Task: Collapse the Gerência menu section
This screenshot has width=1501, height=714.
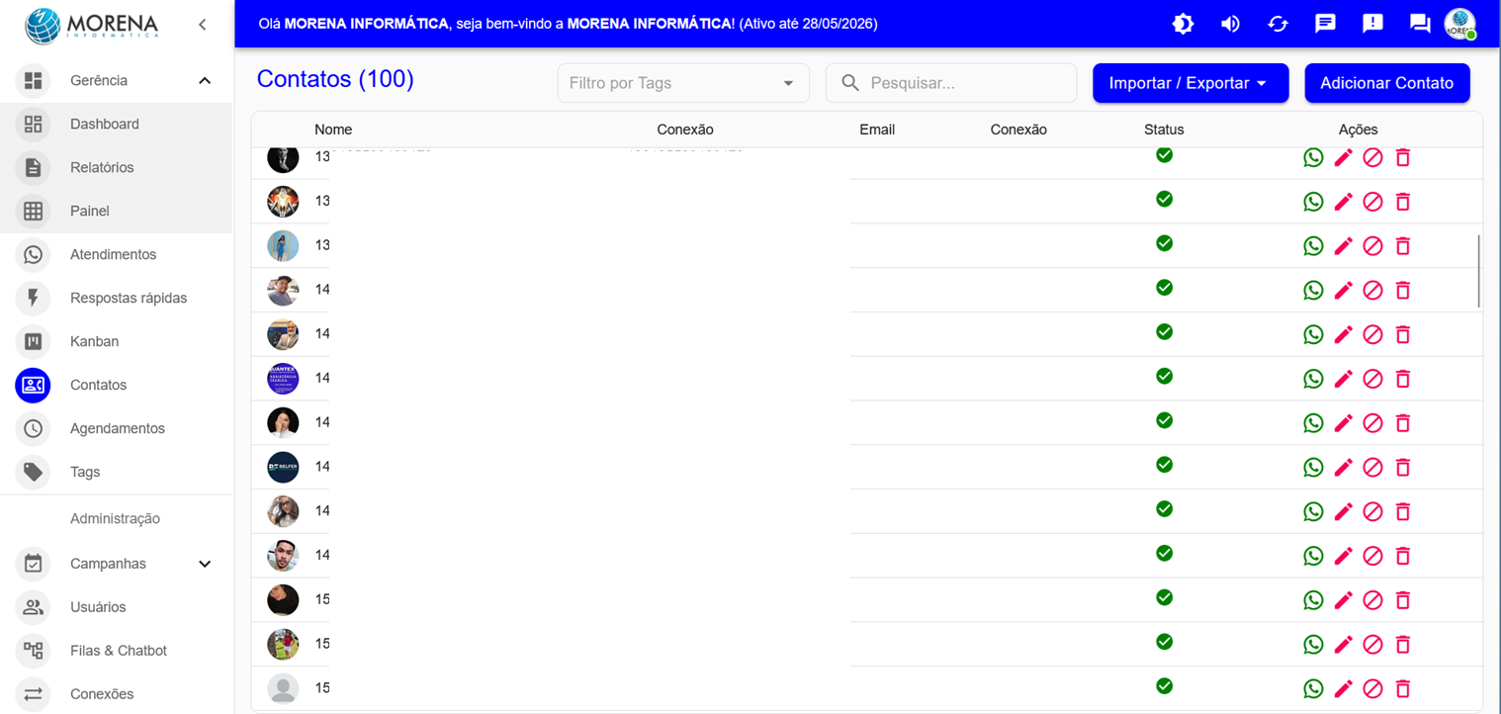Action: coord(205,80)
